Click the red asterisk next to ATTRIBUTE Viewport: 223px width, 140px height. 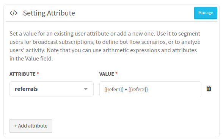point(38,73)
